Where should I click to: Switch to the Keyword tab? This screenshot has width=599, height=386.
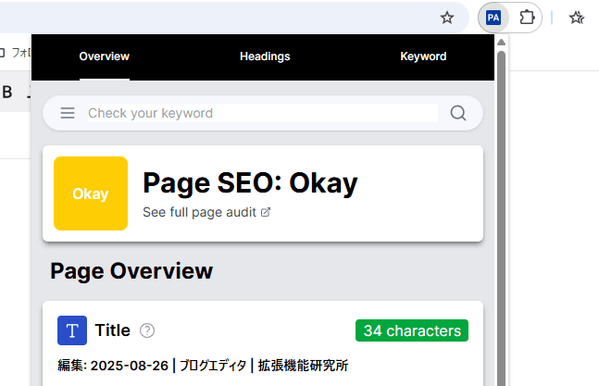coord(423,56)
